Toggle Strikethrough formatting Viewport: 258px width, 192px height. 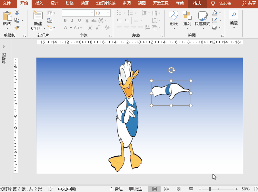pyautogui.click(x=94, y=20)
